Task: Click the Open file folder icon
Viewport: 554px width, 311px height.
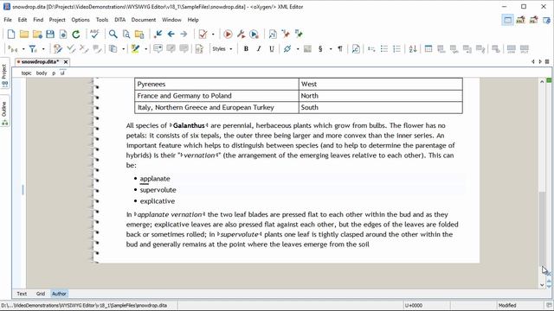Action: [x=24, y=35]
